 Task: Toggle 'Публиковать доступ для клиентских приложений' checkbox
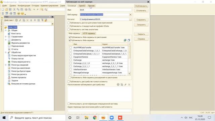pos(69,23)
